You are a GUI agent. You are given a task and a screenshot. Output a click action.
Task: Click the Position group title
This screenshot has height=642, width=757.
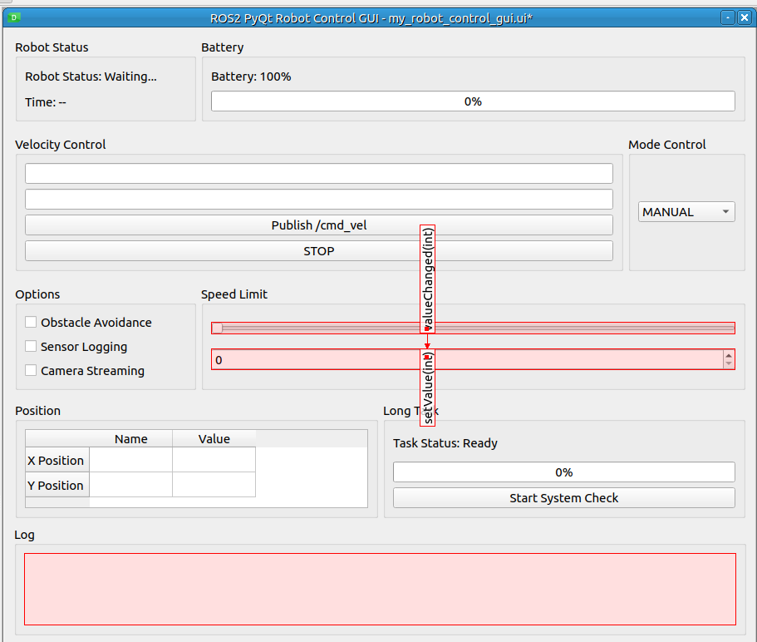pyautogui.click(x=37, y=411)
